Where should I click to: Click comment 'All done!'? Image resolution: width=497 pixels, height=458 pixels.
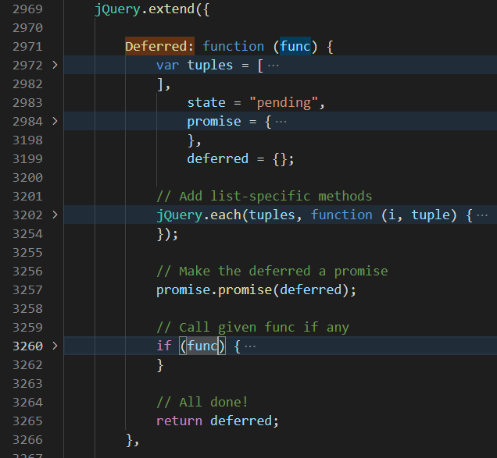pos(202,403)
